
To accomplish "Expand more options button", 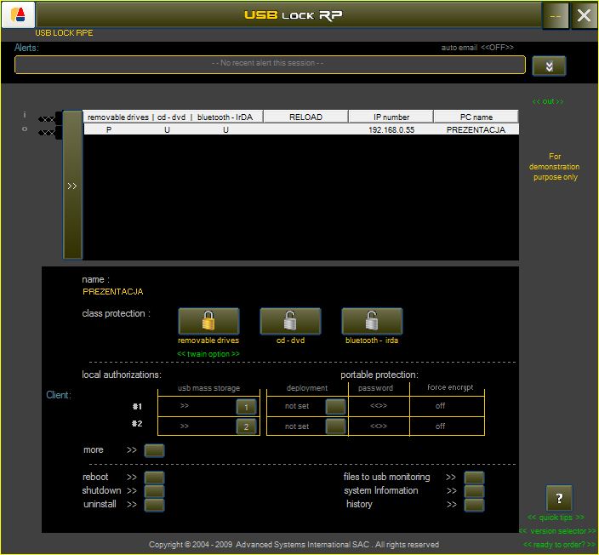I will 154,450.
